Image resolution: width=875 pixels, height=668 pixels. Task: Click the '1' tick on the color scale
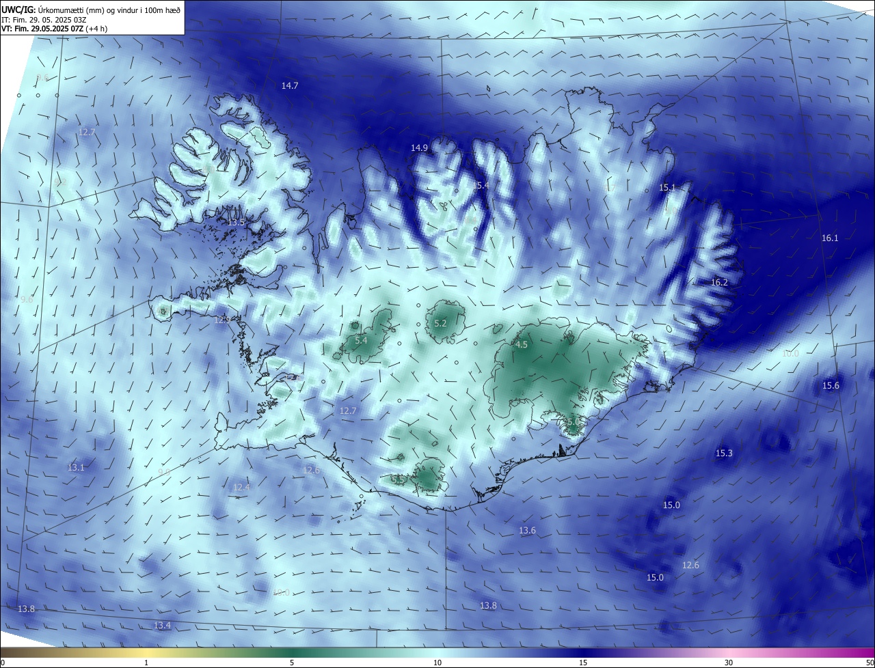pyautogui.click(x=146, y=663)
